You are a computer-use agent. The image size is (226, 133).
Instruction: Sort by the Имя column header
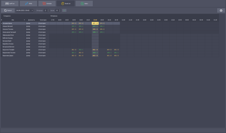click(x=13, y=20)
